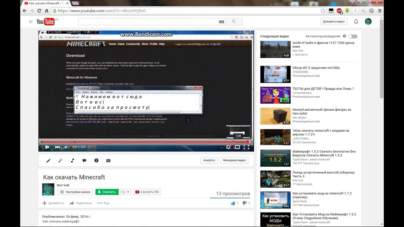Open video player settings gear
The image size is (404, 227).
point(228,147)
